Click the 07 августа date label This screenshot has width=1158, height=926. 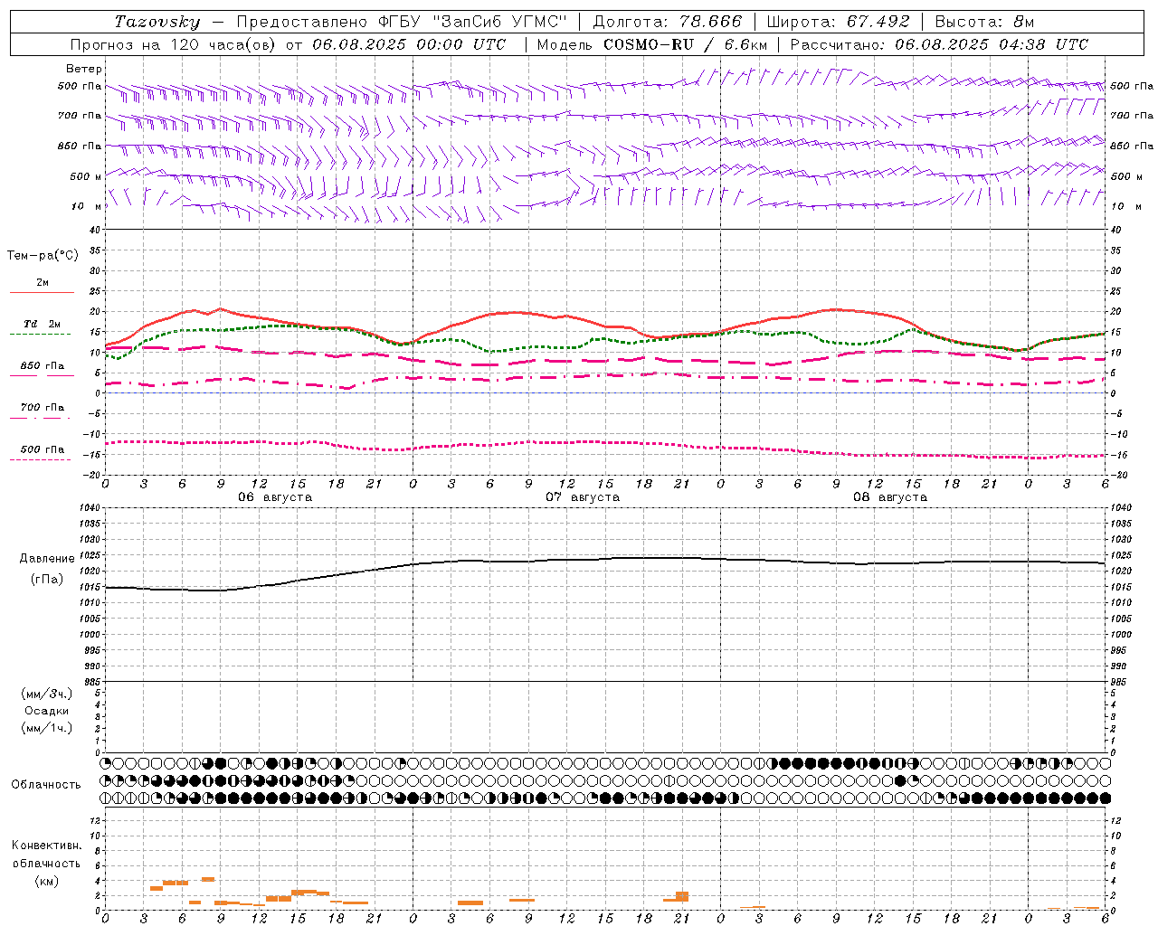pos(583,497)
